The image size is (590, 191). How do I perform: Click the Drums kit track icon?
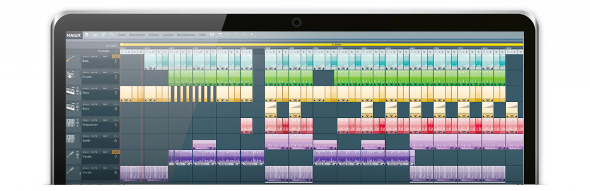coord(71,75)
